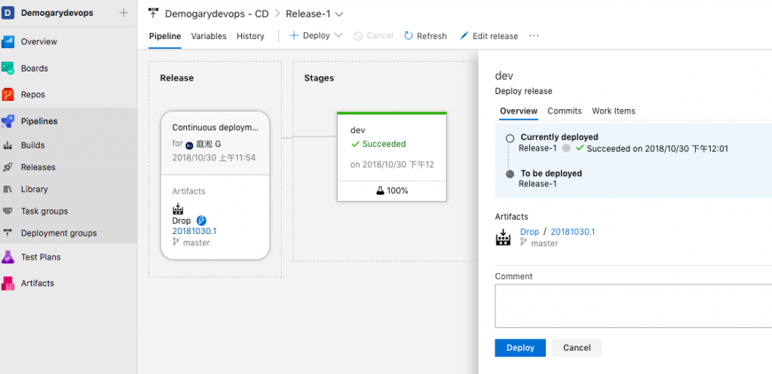The width and height of the screenshot is (772, 374).
Task: Switch to the Pipeline tab
Action: point(165,36)
